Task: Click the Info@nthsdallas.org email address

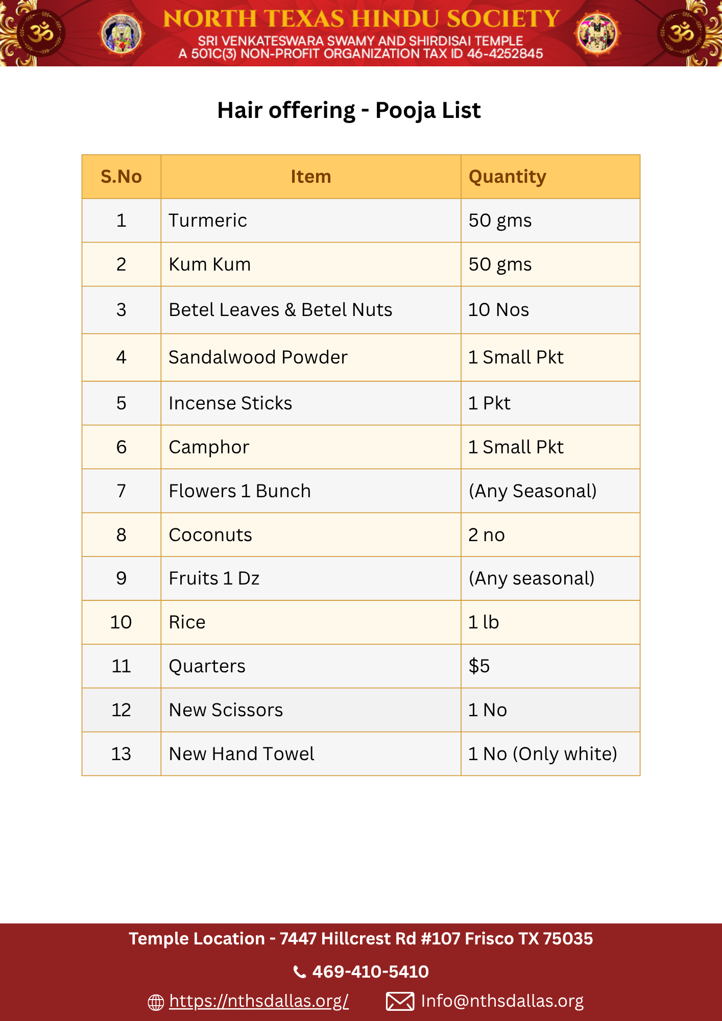Action: click(x=502, y=1001)
